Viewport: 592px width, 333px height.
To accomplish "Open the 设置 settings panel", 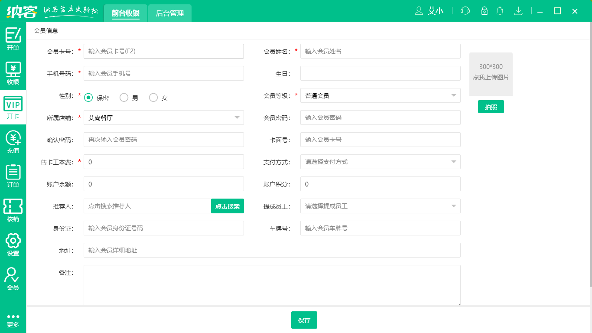I will (13, 244).
